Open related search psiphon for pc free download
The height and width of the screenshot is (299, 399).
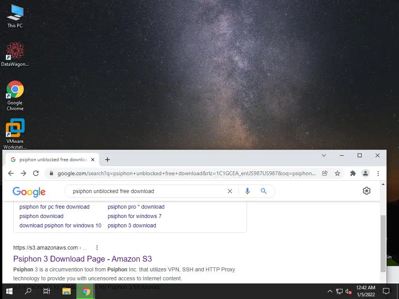[55, 207]
